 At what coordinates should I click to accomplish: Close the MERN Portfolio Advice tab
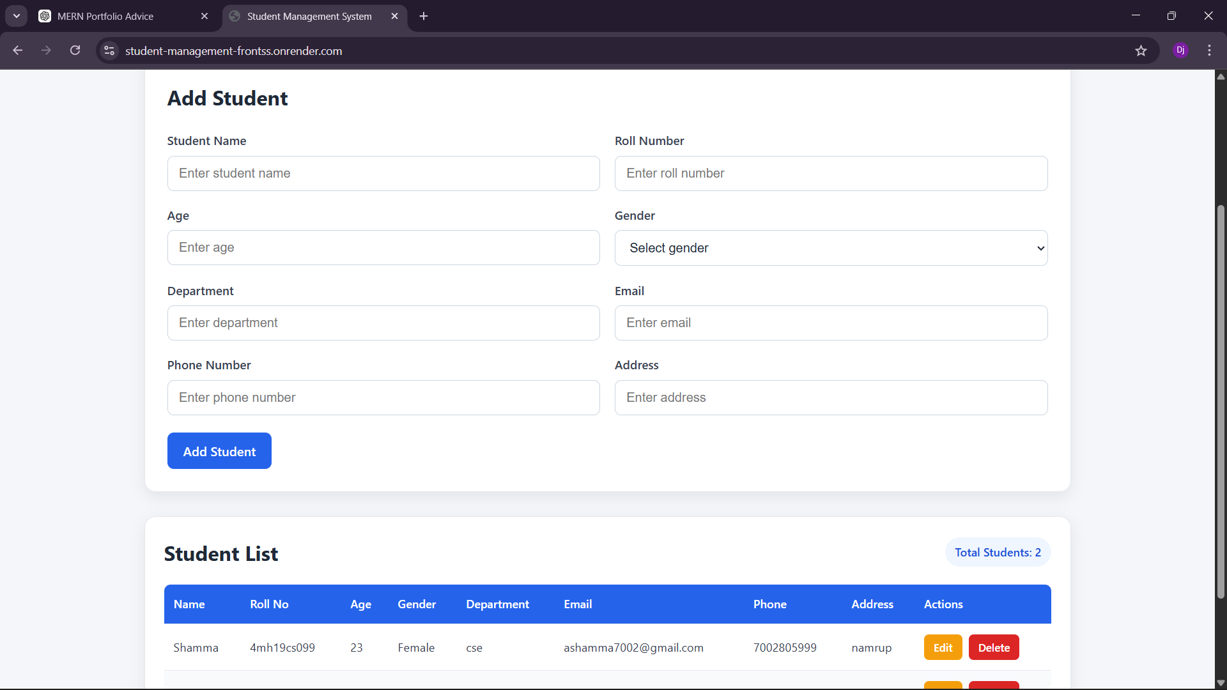pyautogui.click(x=204, y=16)
